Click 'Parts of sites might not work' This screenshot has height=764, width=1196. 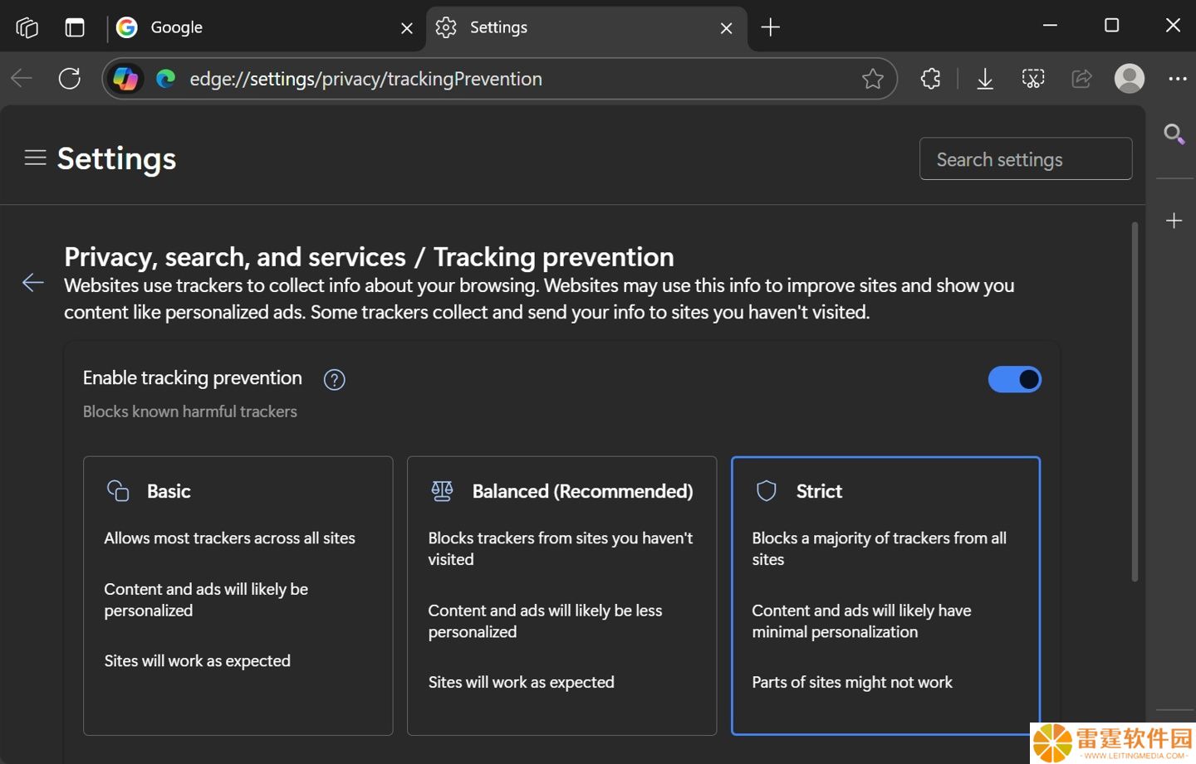coord(852,683)
